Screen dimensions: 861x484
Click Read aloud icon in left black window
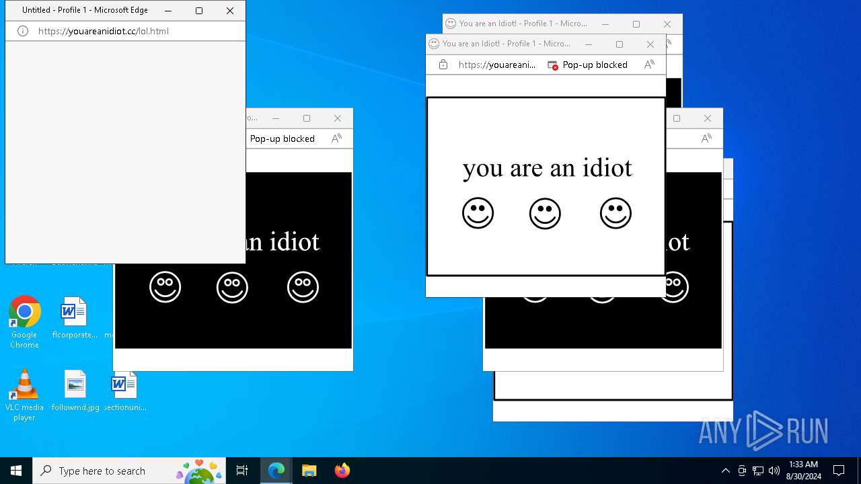(336, 138)
